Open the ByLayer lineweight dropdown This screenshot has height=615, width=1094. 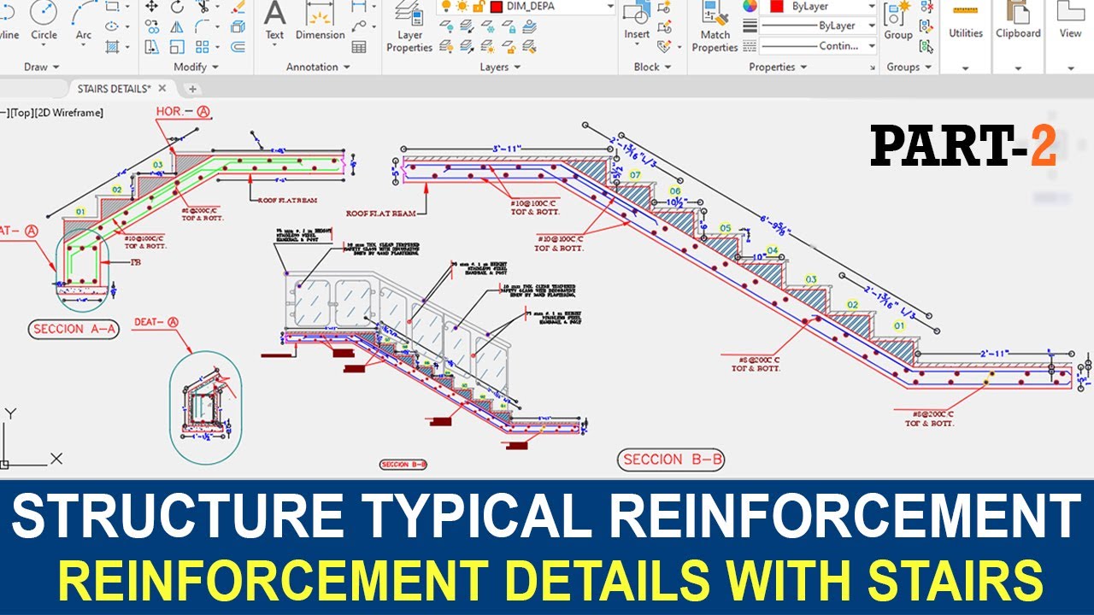click(871, 26)
